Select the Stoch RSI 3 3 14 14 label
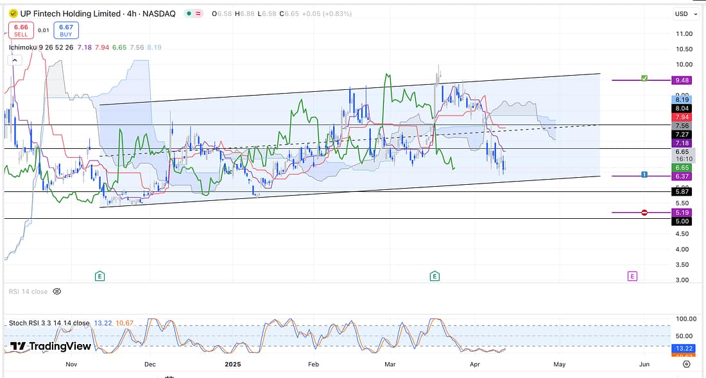Viewport: 706px width, 378px height. [49, 323]
